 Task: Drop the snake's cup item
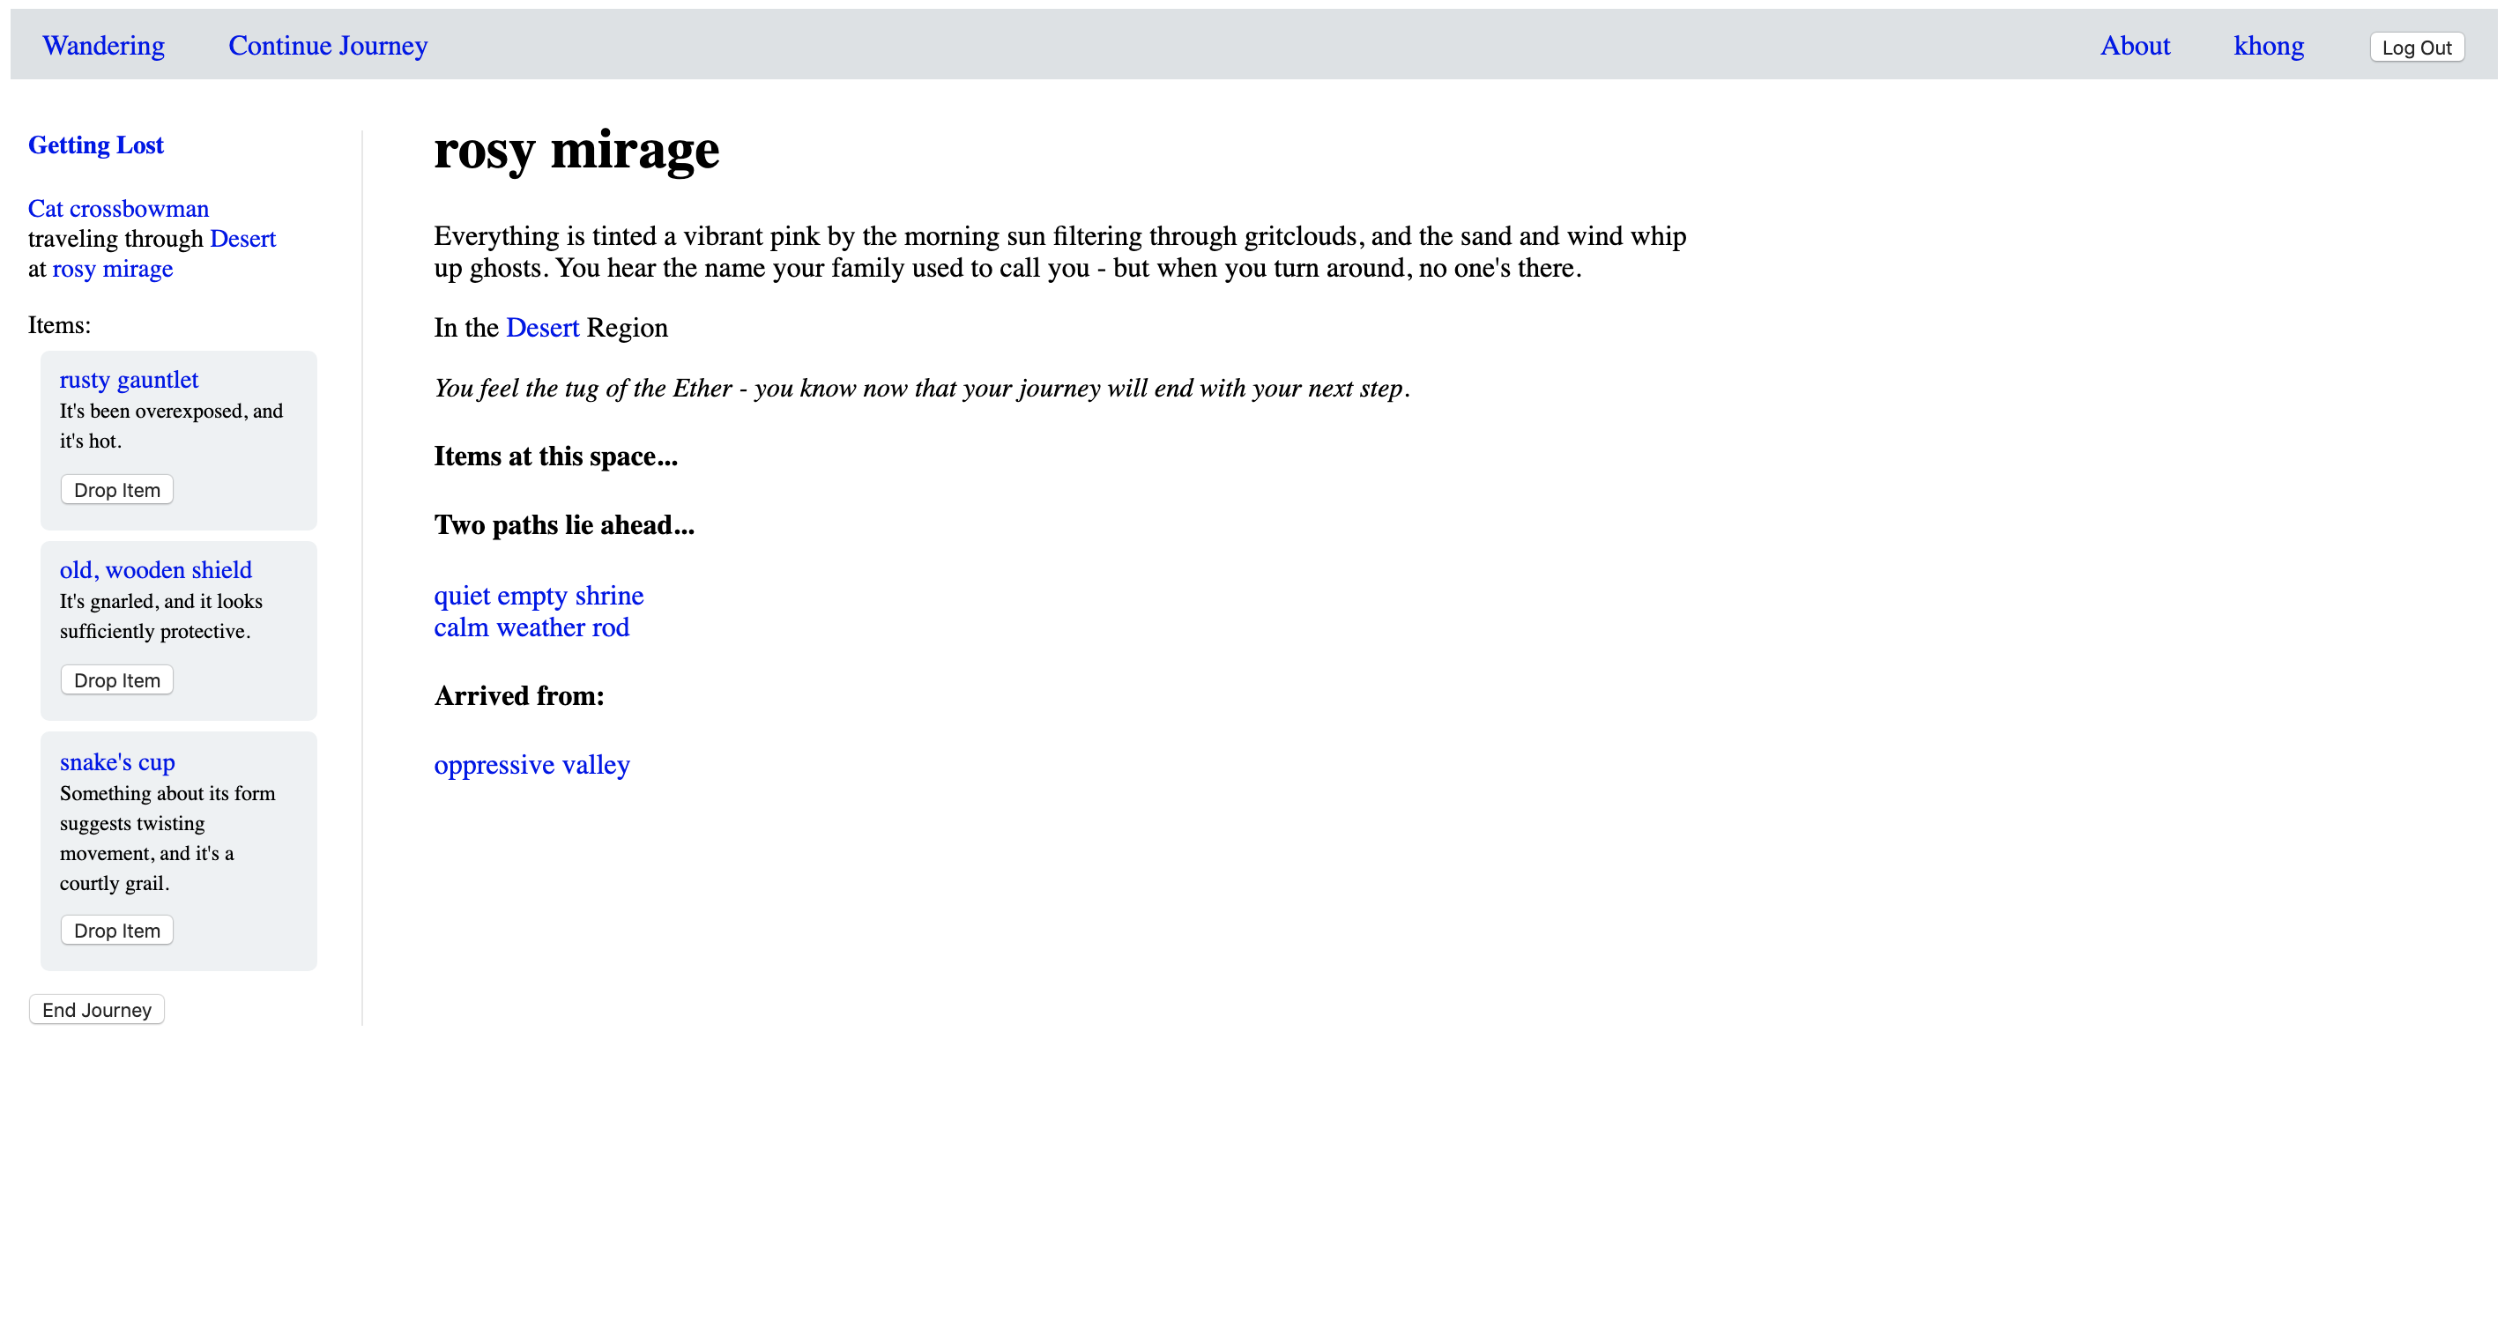[x=117, y=931]
